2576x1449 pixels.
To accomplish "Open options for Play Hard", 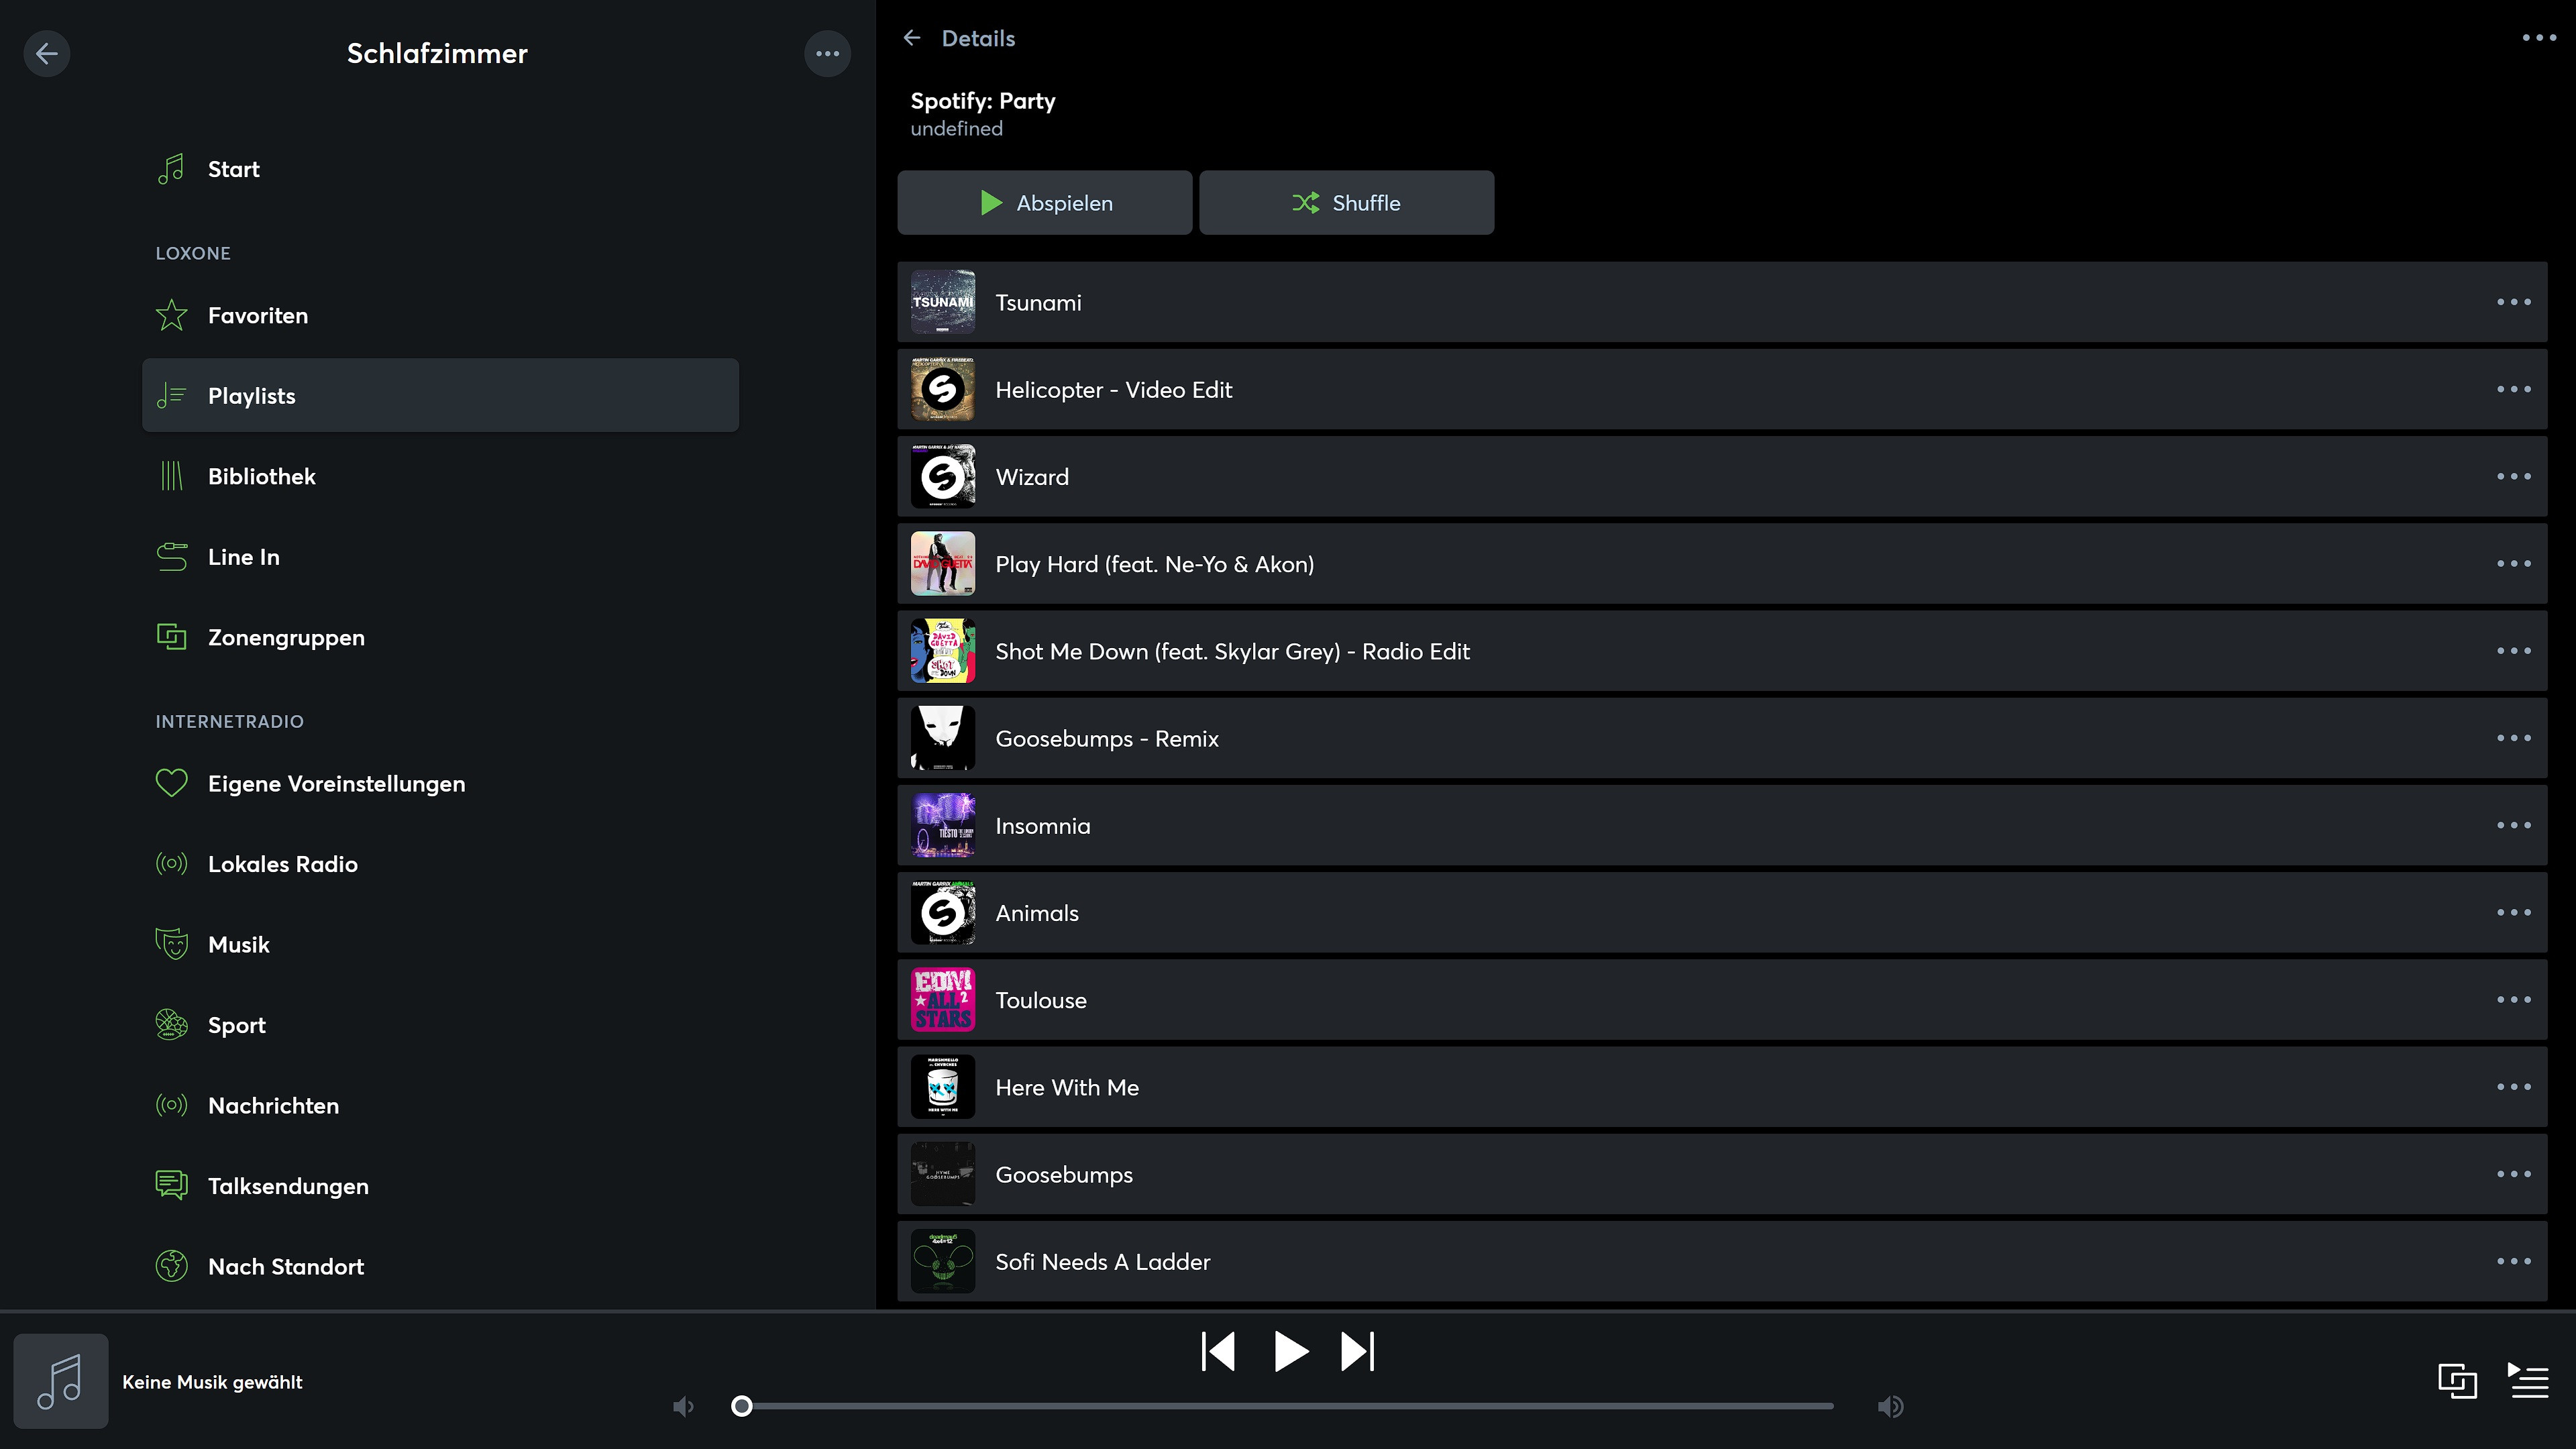I will click(x=2513, y=564).
